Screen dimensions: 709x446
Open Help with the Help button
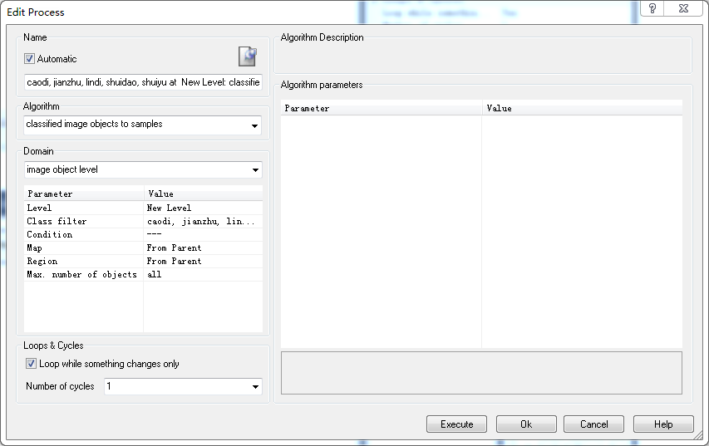tap(663, 424)
